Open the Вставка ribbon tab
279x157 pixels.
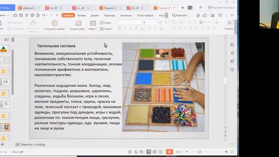click(x=82, y=16)
